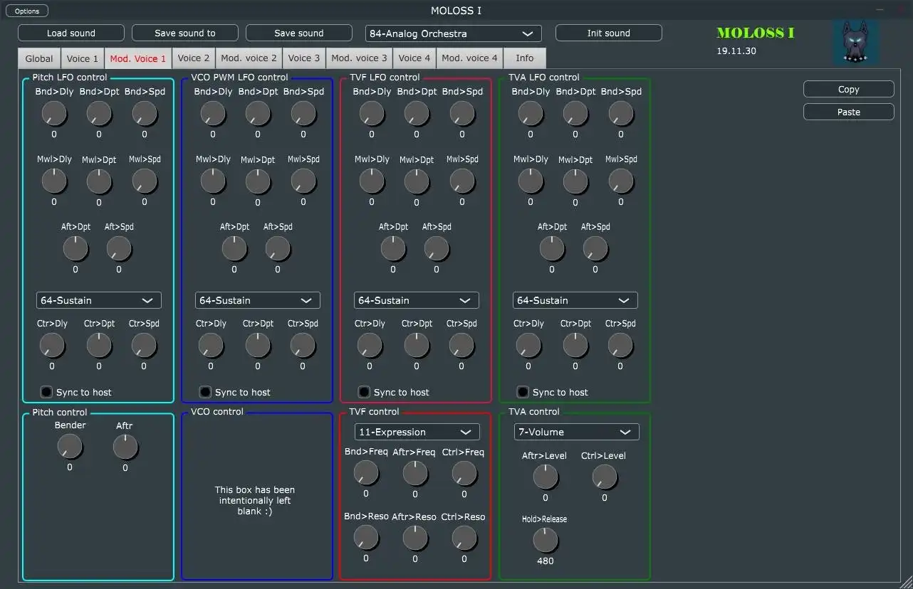Open the 7-Volume dropdown in TVA control

[x=577, y=432]
